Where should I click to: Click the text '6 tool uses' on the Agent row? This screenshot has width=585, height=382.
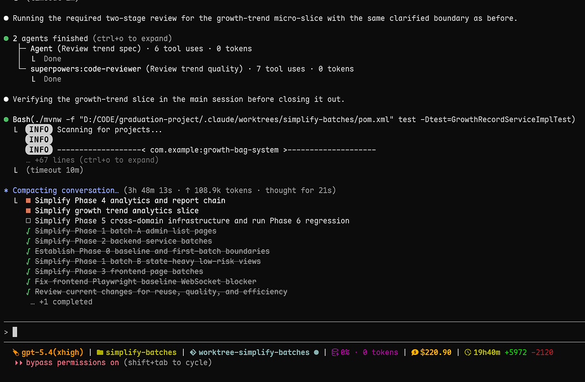coord(179,49)
